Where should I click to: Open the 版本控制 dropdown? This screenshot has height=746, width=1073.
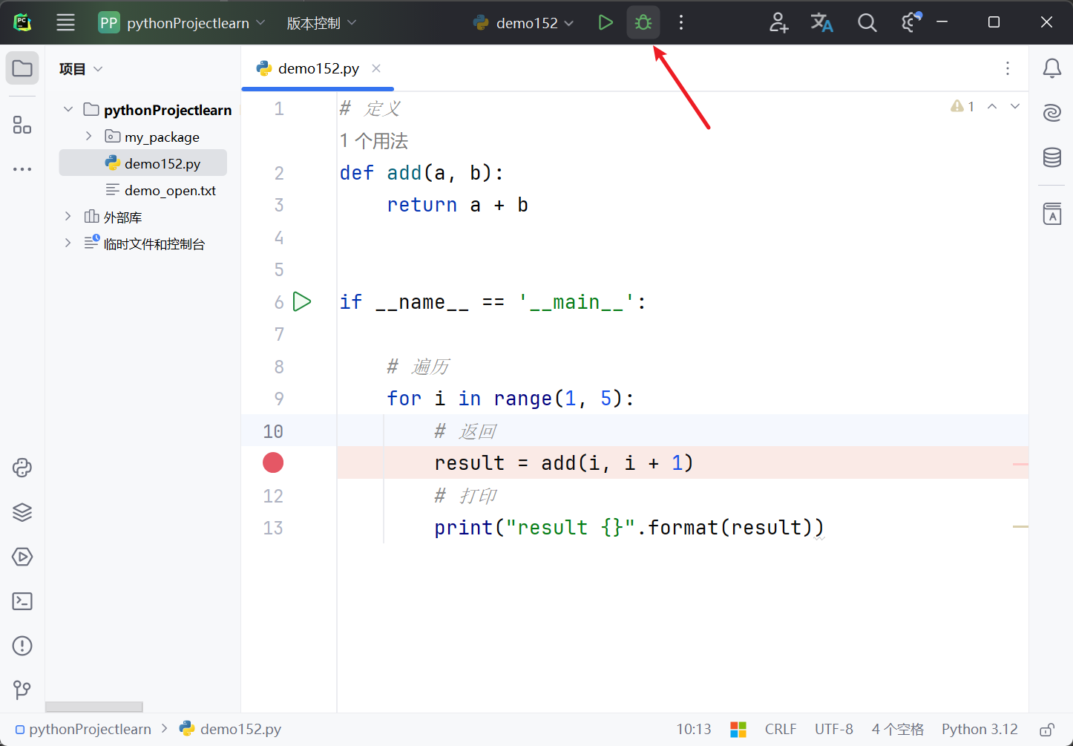point(321,23)
